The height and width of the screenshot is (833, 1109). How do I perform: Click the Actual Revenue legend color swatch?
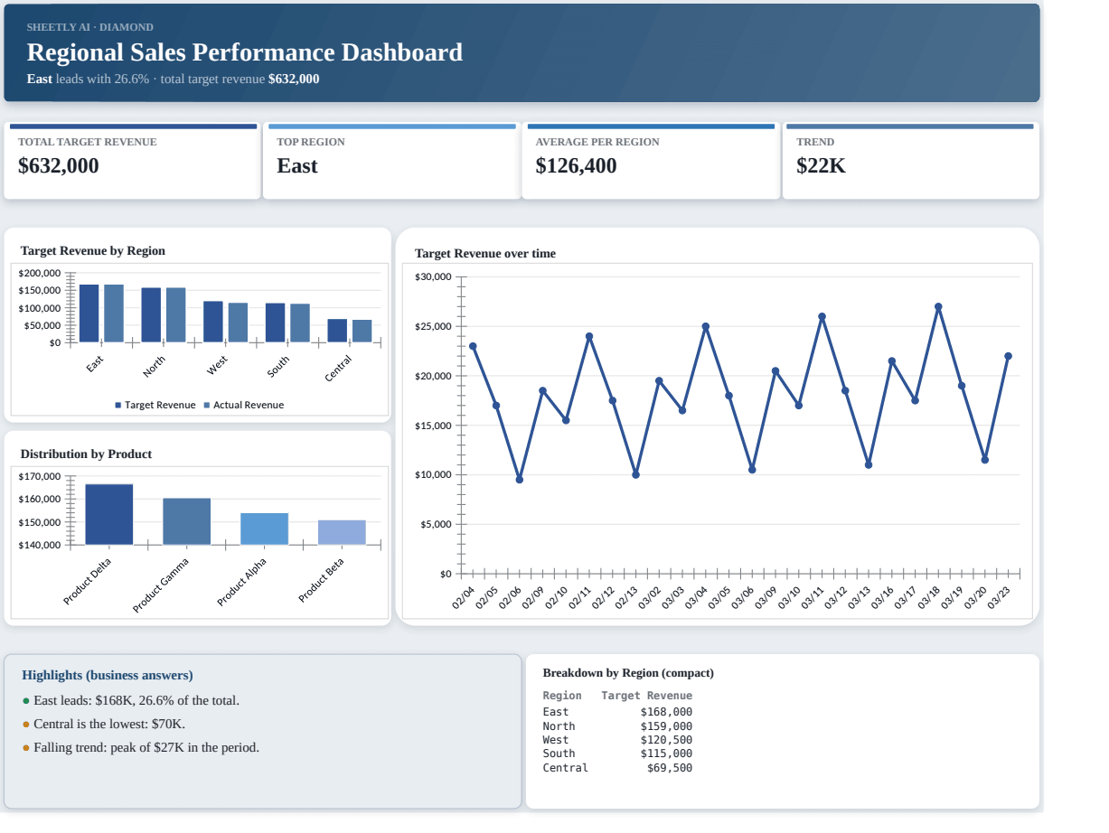(x=207, y=406)
